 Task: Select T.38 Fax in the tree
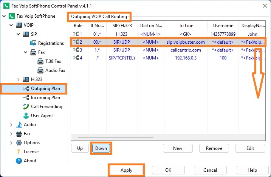click(x=53, y=61)
